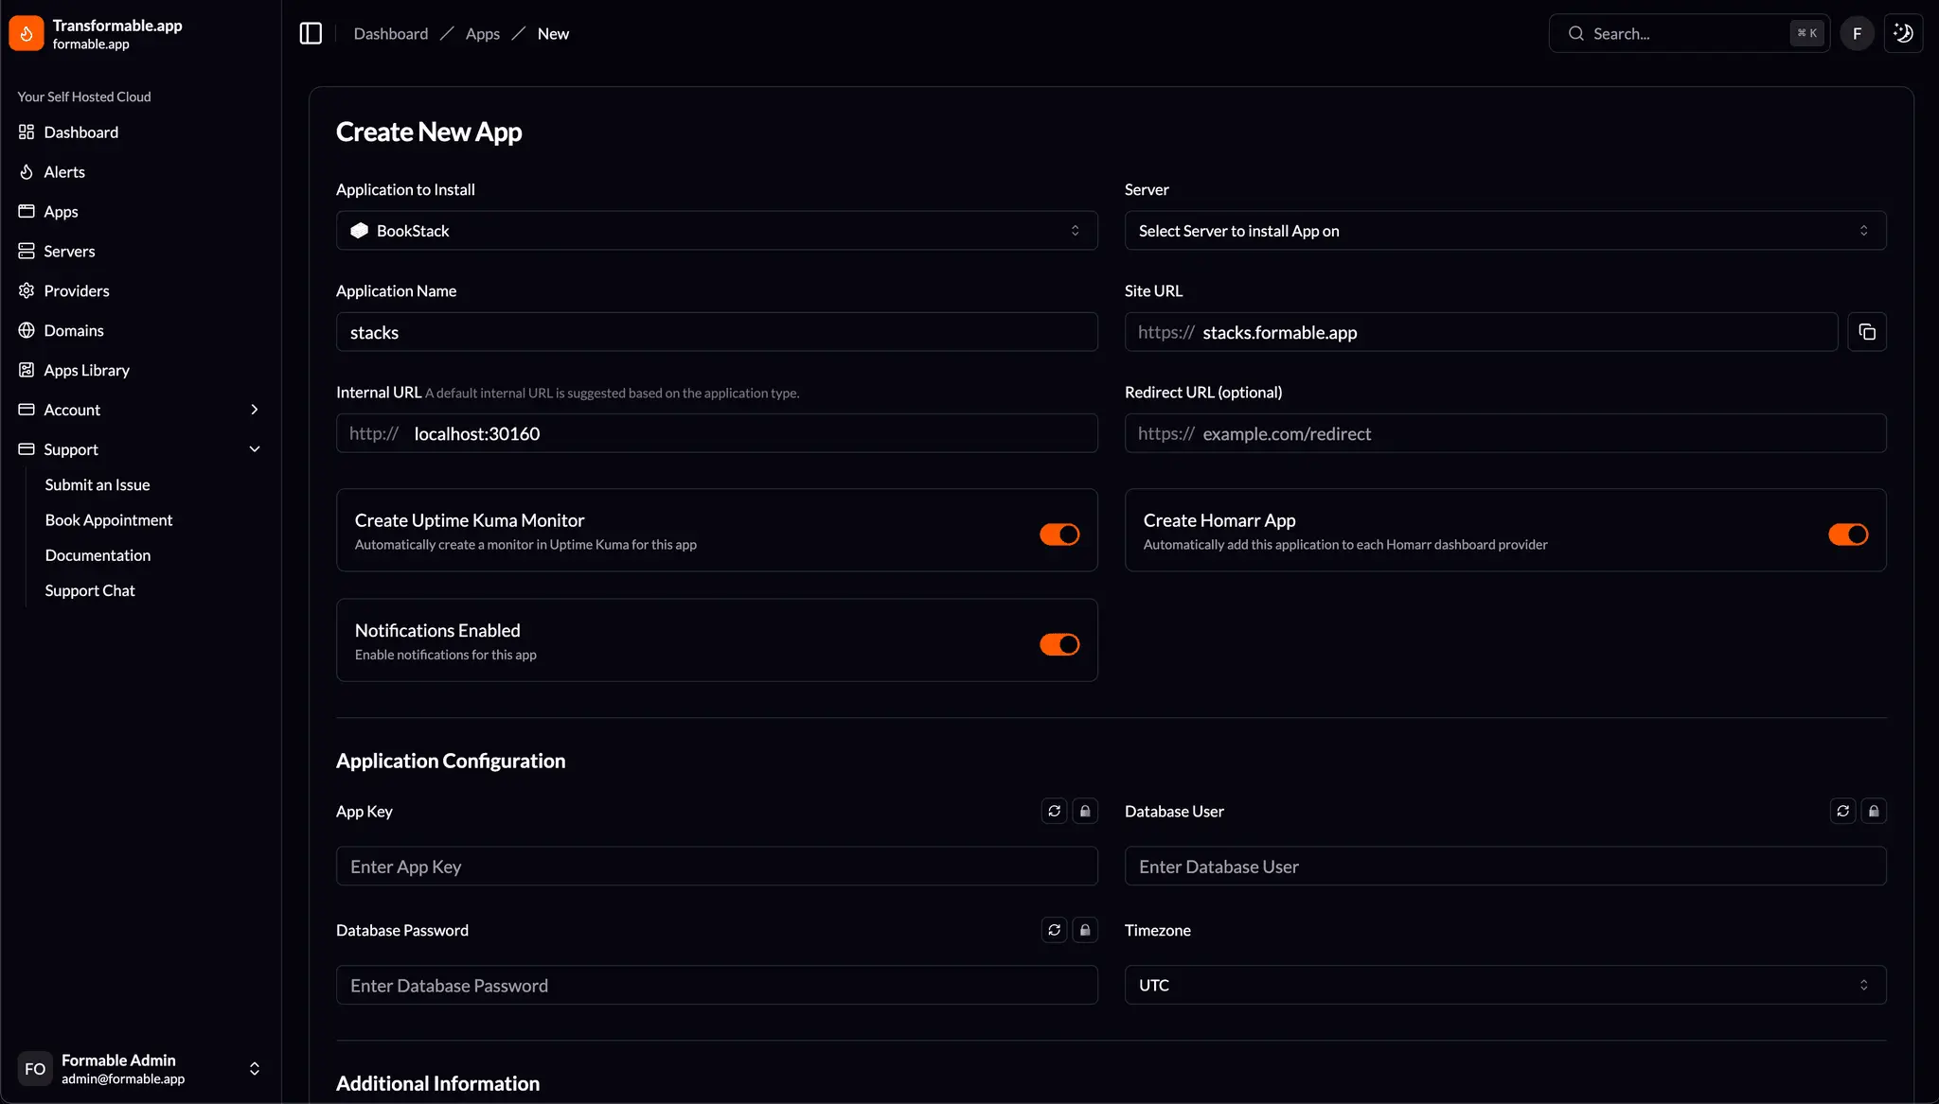
Task: Turn off the Notifications Enabled toggle
Action: [x=1059, y=644]
